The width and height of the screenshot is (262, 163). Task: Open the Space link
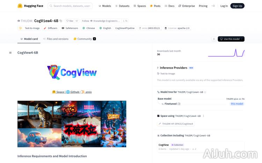coord(58,92)
